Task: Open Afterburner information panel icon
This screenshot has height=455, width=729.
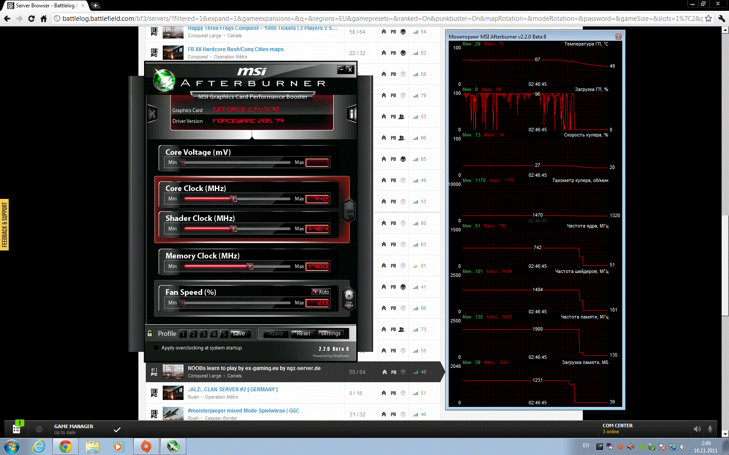Action: click(351, 114)
